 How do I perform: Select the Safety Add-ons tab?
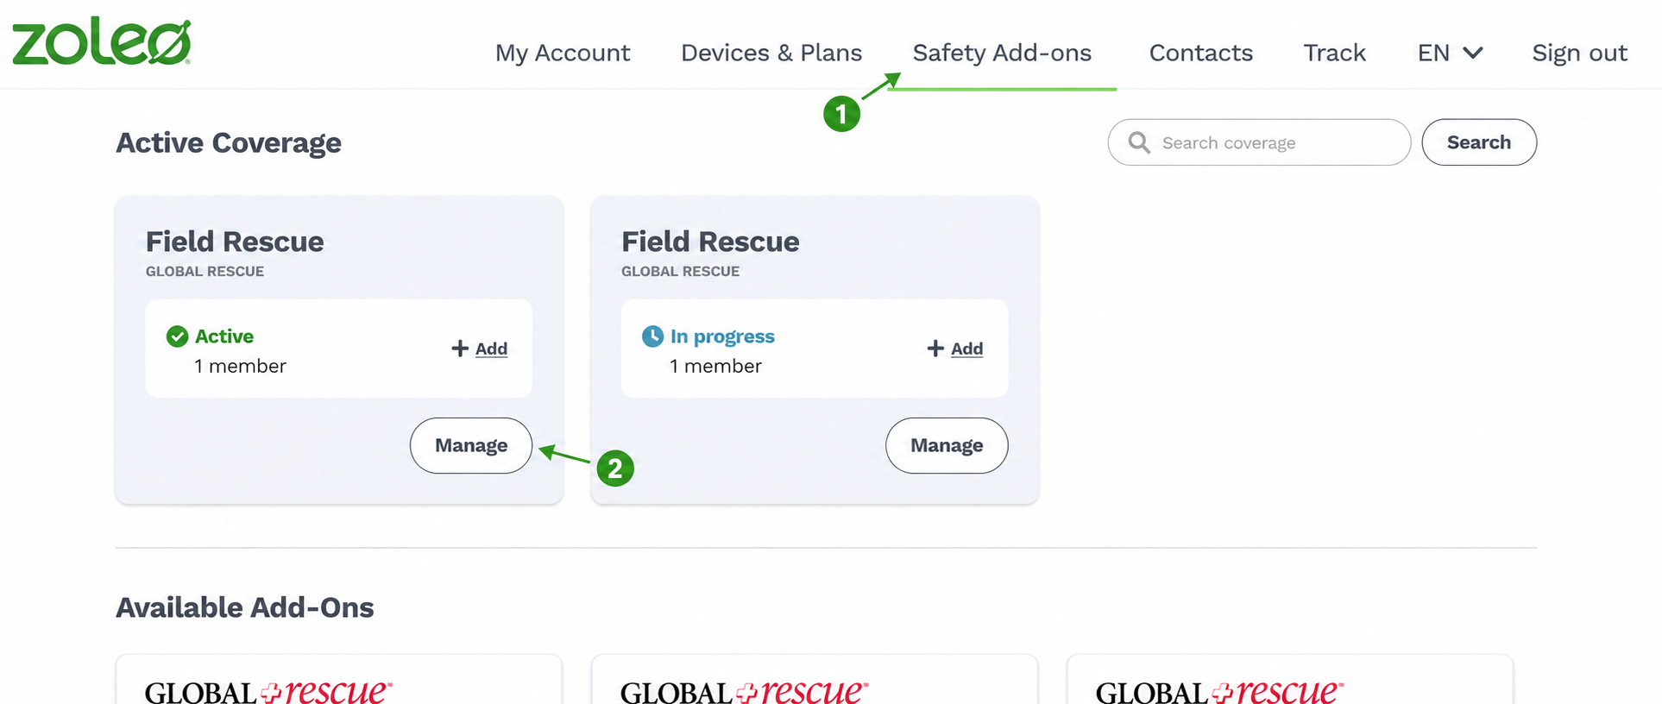coord(1002,53)
